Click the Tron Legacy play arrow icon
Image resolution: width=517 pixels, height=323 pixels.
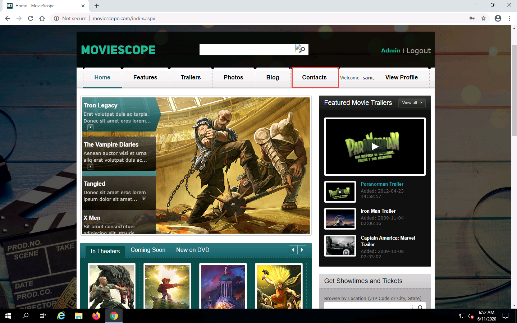pos(91,127)
